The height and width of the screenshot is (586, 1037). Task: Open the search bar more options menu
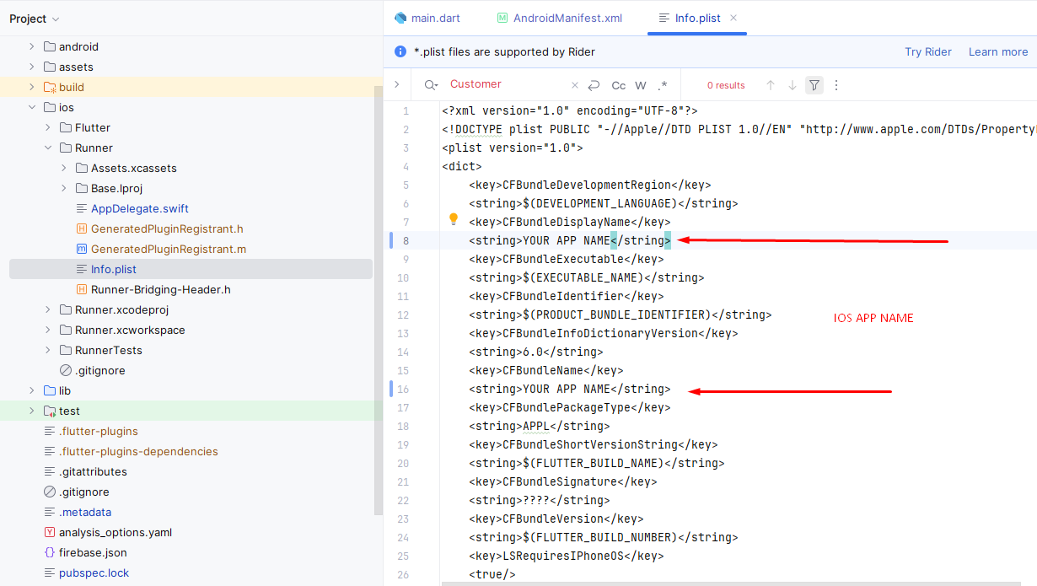point(836,85)
